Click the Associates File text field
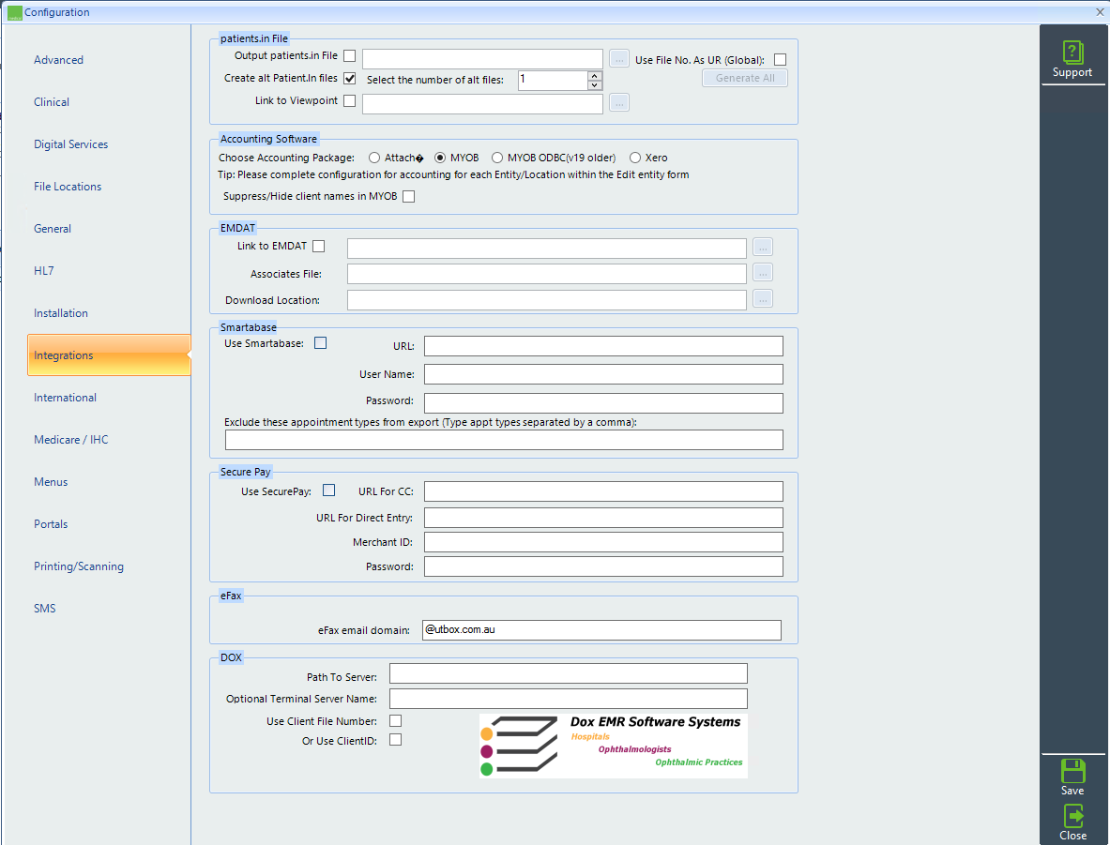1110x845 pixels. (546, 274)
